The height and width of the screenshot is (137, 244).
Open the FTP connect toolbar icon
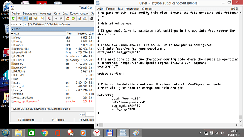tap(80, 18)
